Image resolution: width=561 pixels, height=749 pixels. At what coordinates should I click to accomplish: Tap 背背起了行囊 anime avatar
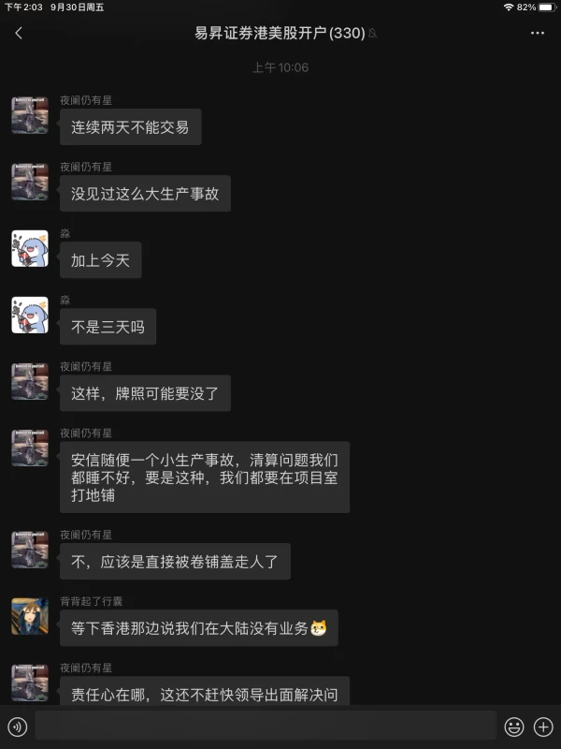point(30,616)
